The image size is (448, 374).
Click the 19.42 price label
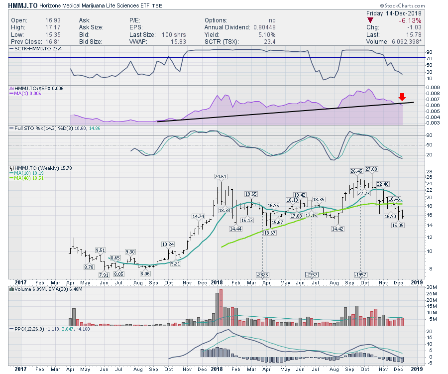(300, 195)
